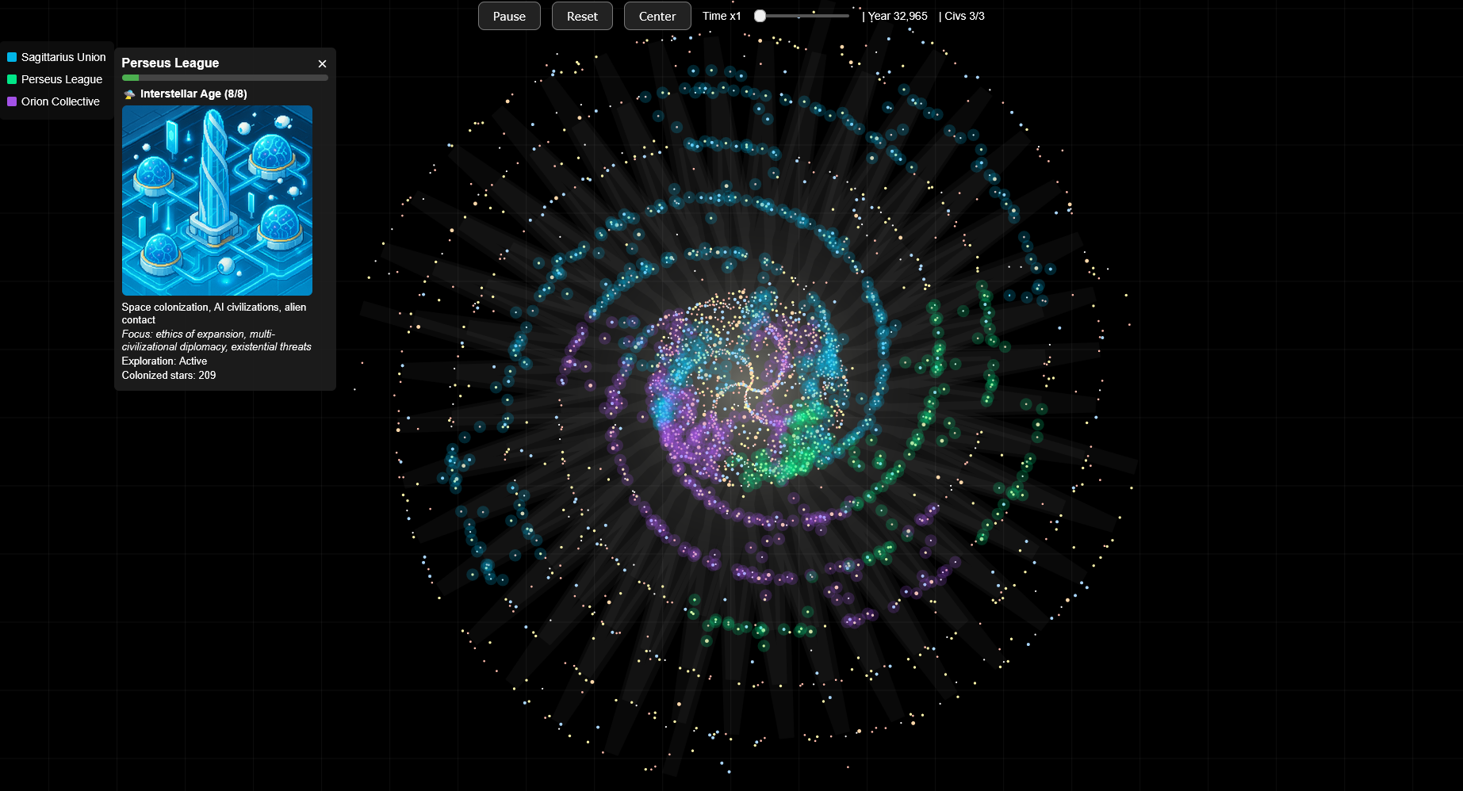Reset the galaxy simulation
This screenshot has width=1463, height=791.
click(x=582, y=16)
